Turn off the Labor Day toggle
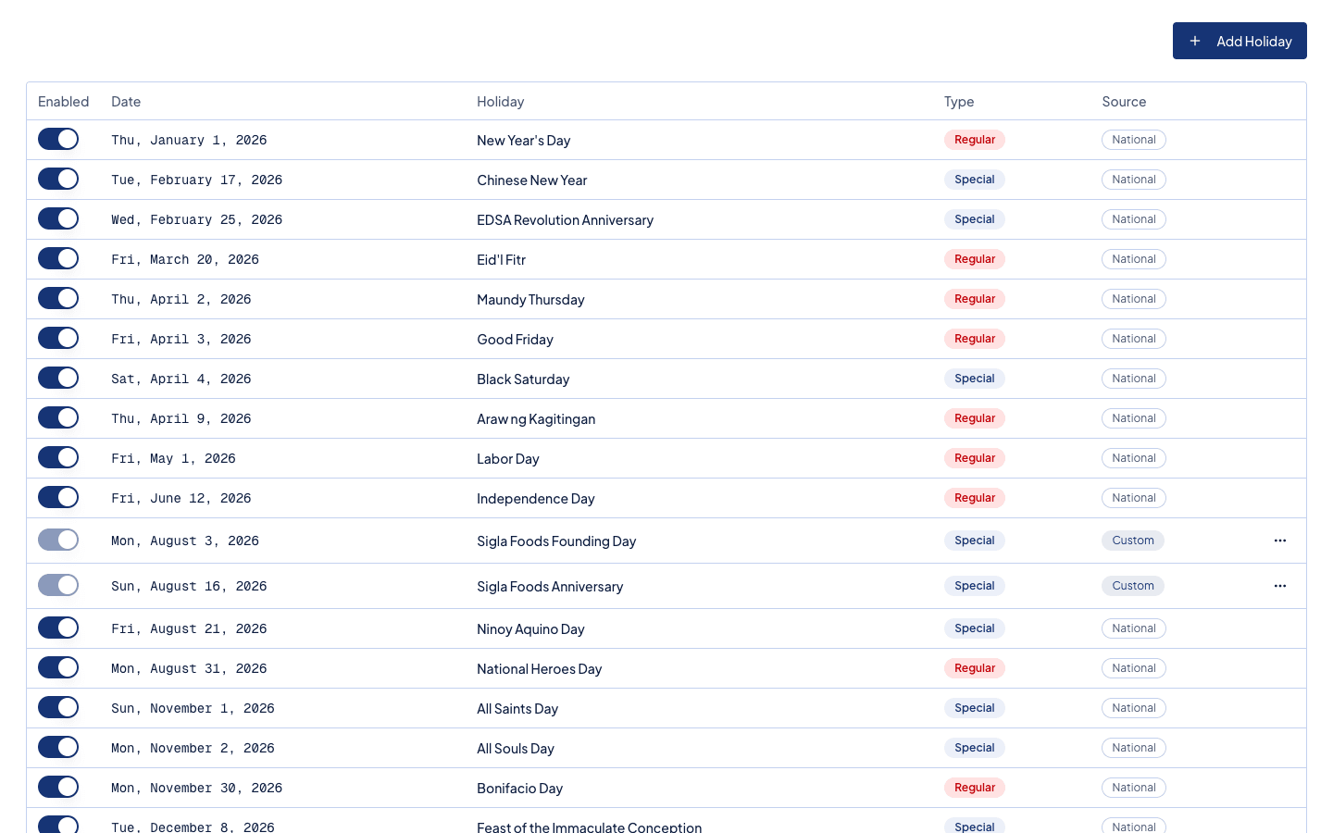This screenshot has width=1333, height=833. tap(58, 457)
